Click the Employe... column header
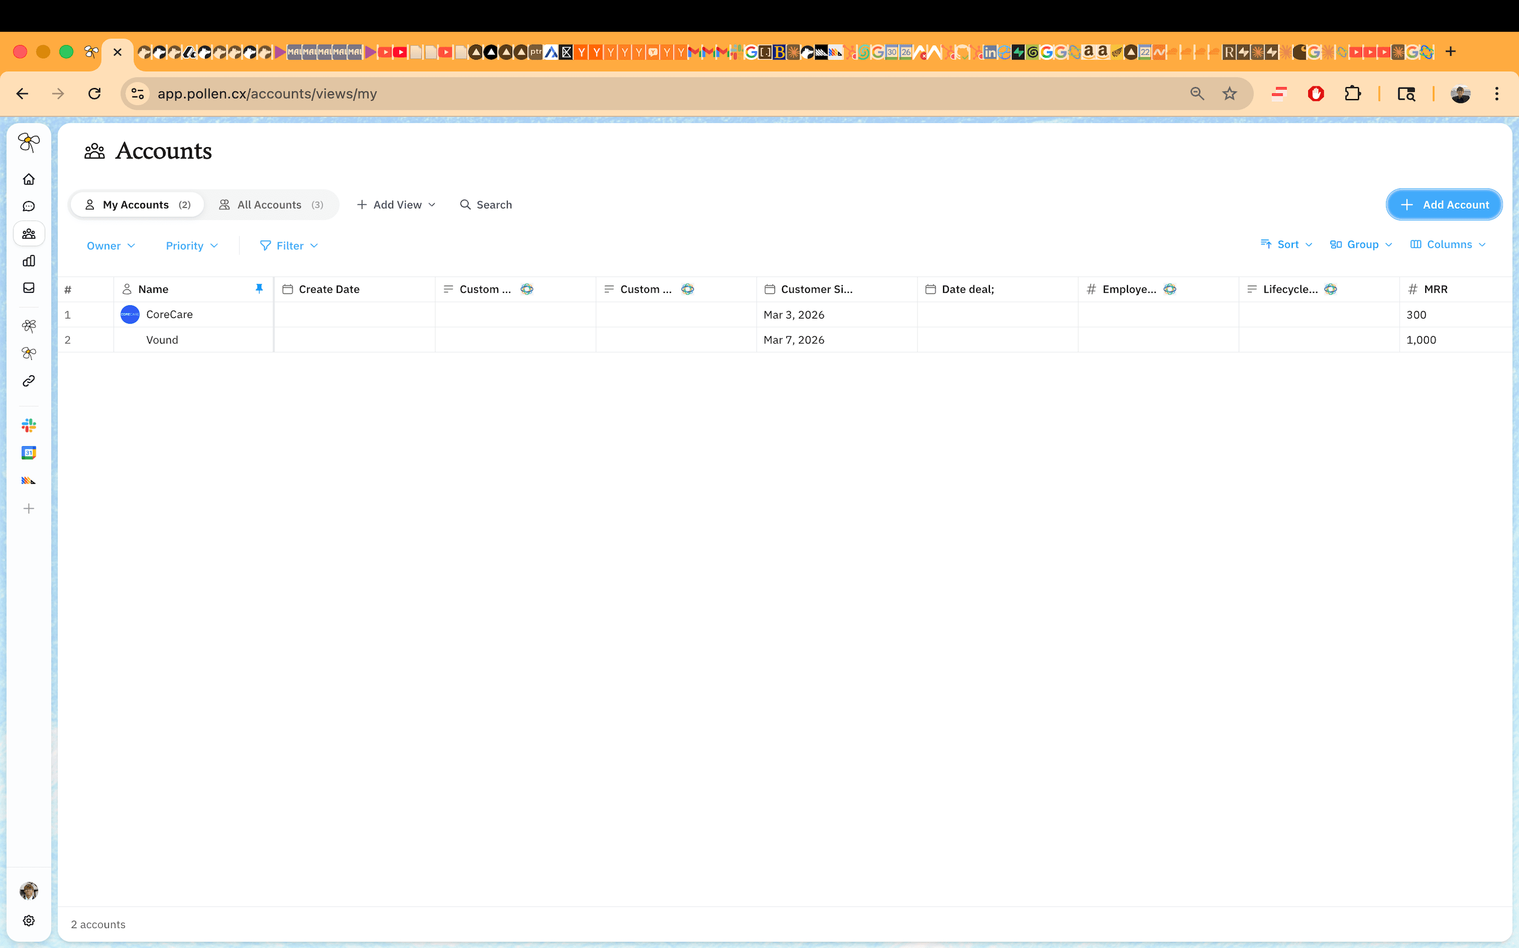The image size is (1519, 948). (x=1158, y=289)
